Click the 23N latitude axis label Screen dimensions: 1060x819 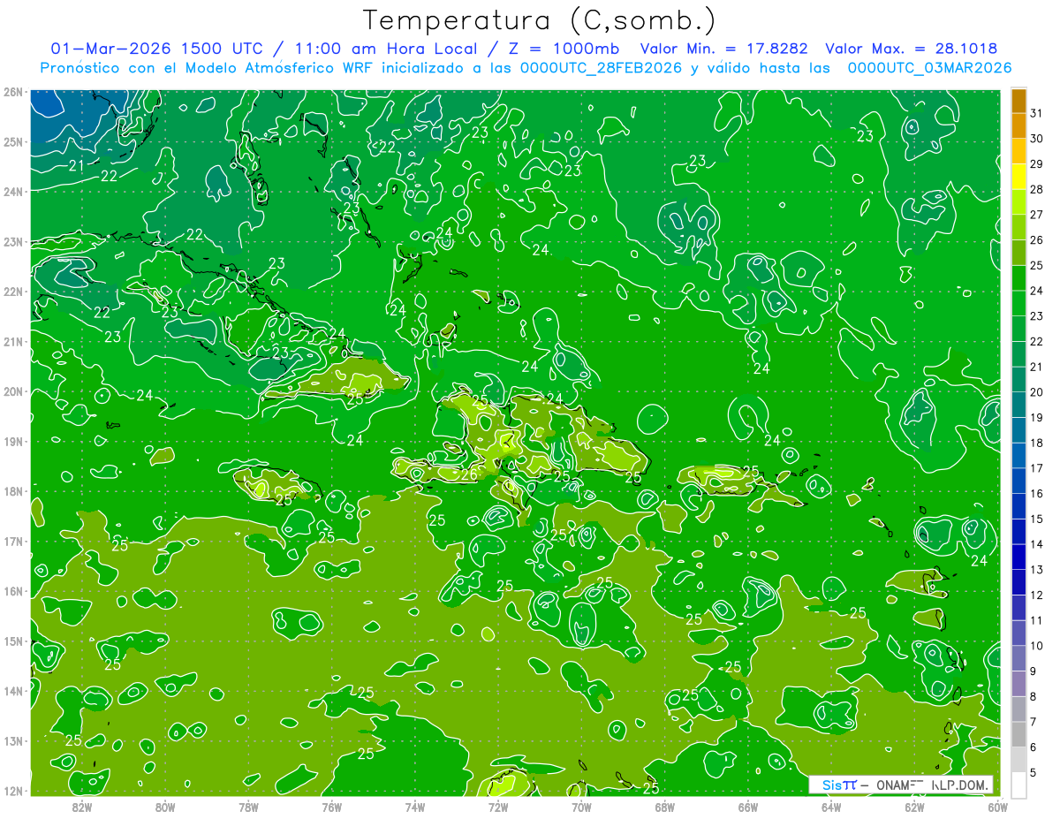click(x=13, y=241)
